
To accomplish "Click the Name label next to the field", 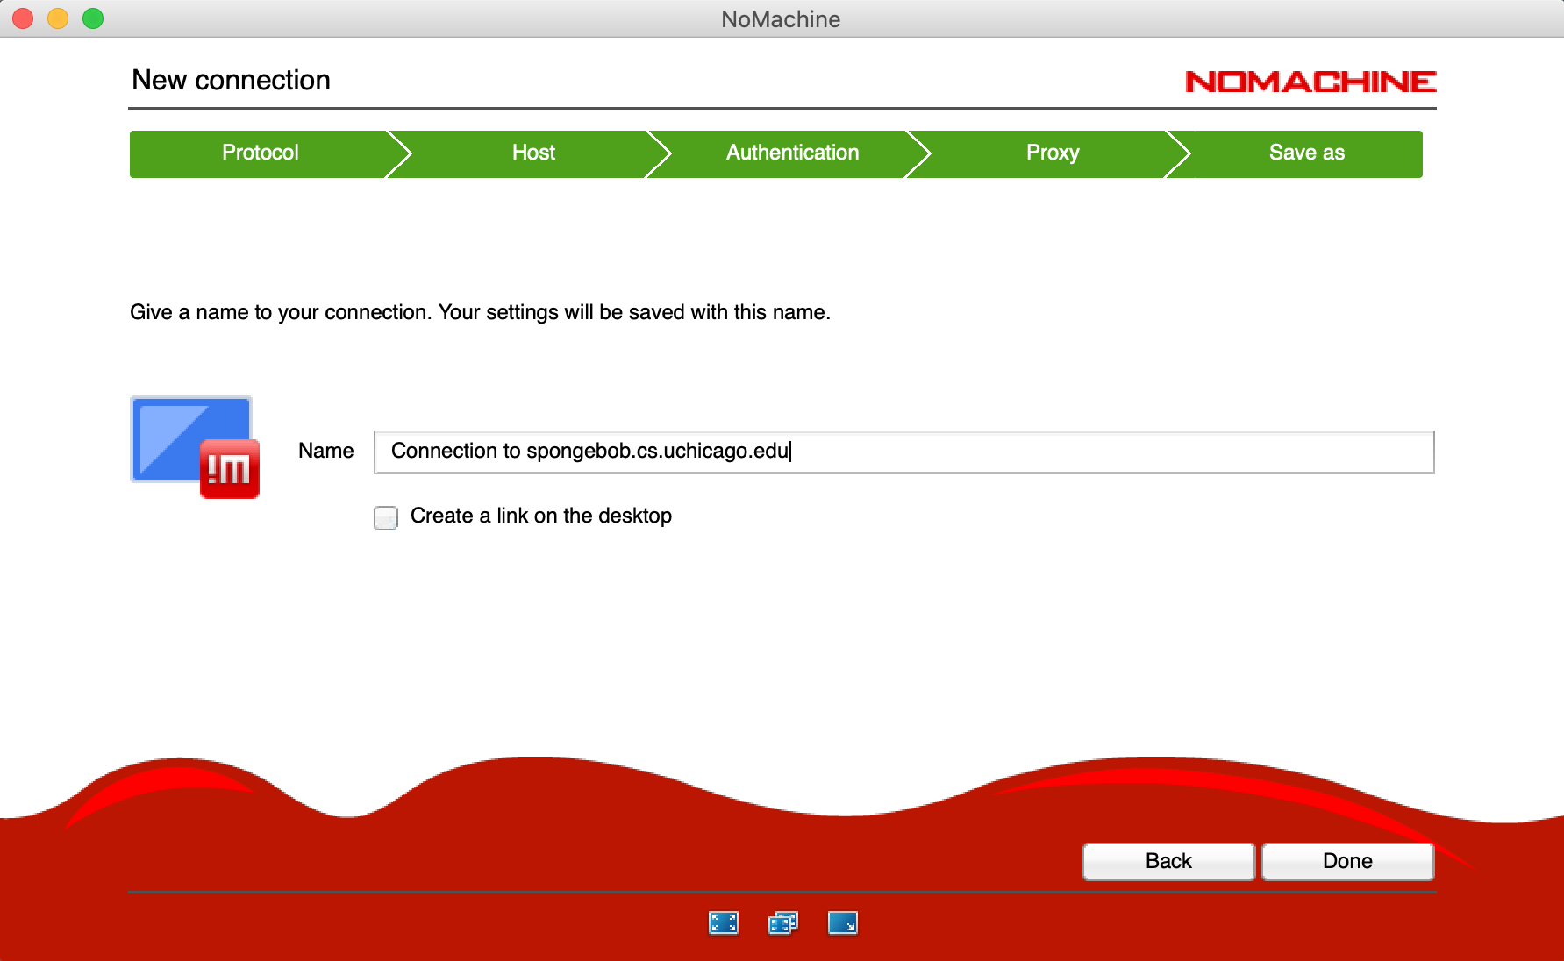I will pyautogui.click(x=325, y=451).
